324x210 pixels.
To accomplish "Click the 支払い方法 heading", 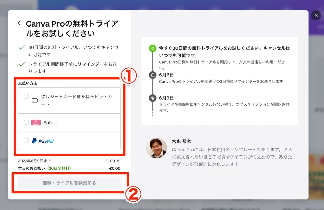I will click(x=28, y=83).
